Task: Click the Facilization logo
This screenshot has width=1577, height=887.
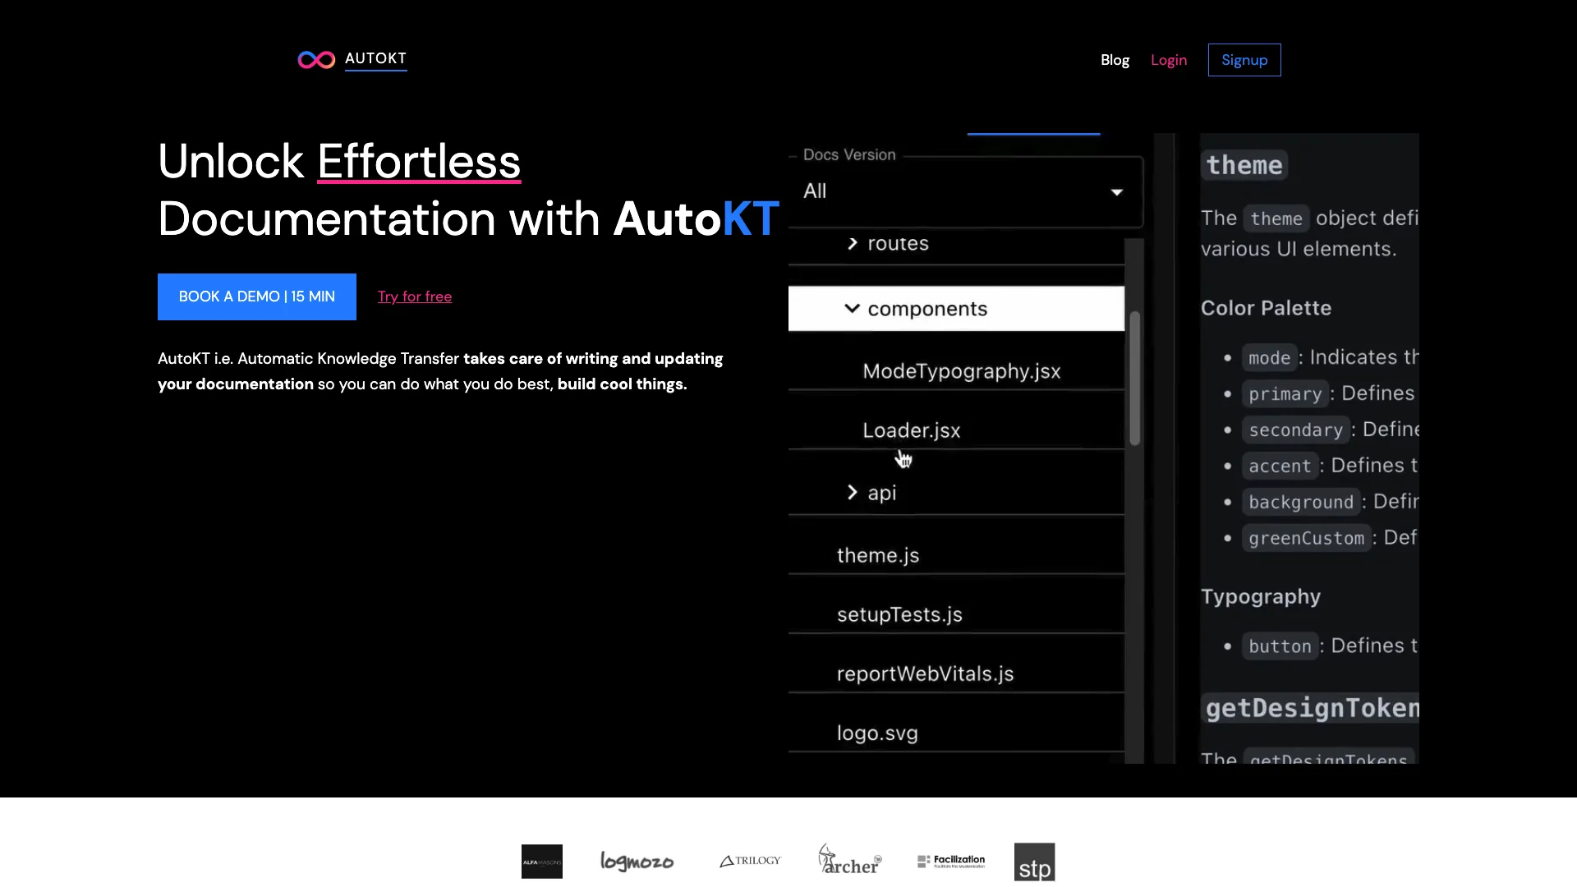Action: tap(951, 861)
